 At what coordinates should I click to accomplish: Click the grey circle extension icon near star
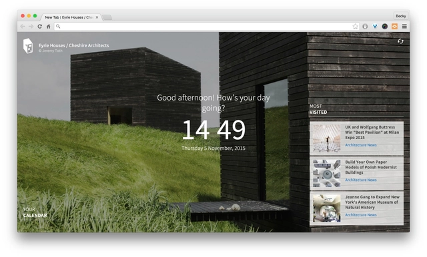[x=365, y=27]
